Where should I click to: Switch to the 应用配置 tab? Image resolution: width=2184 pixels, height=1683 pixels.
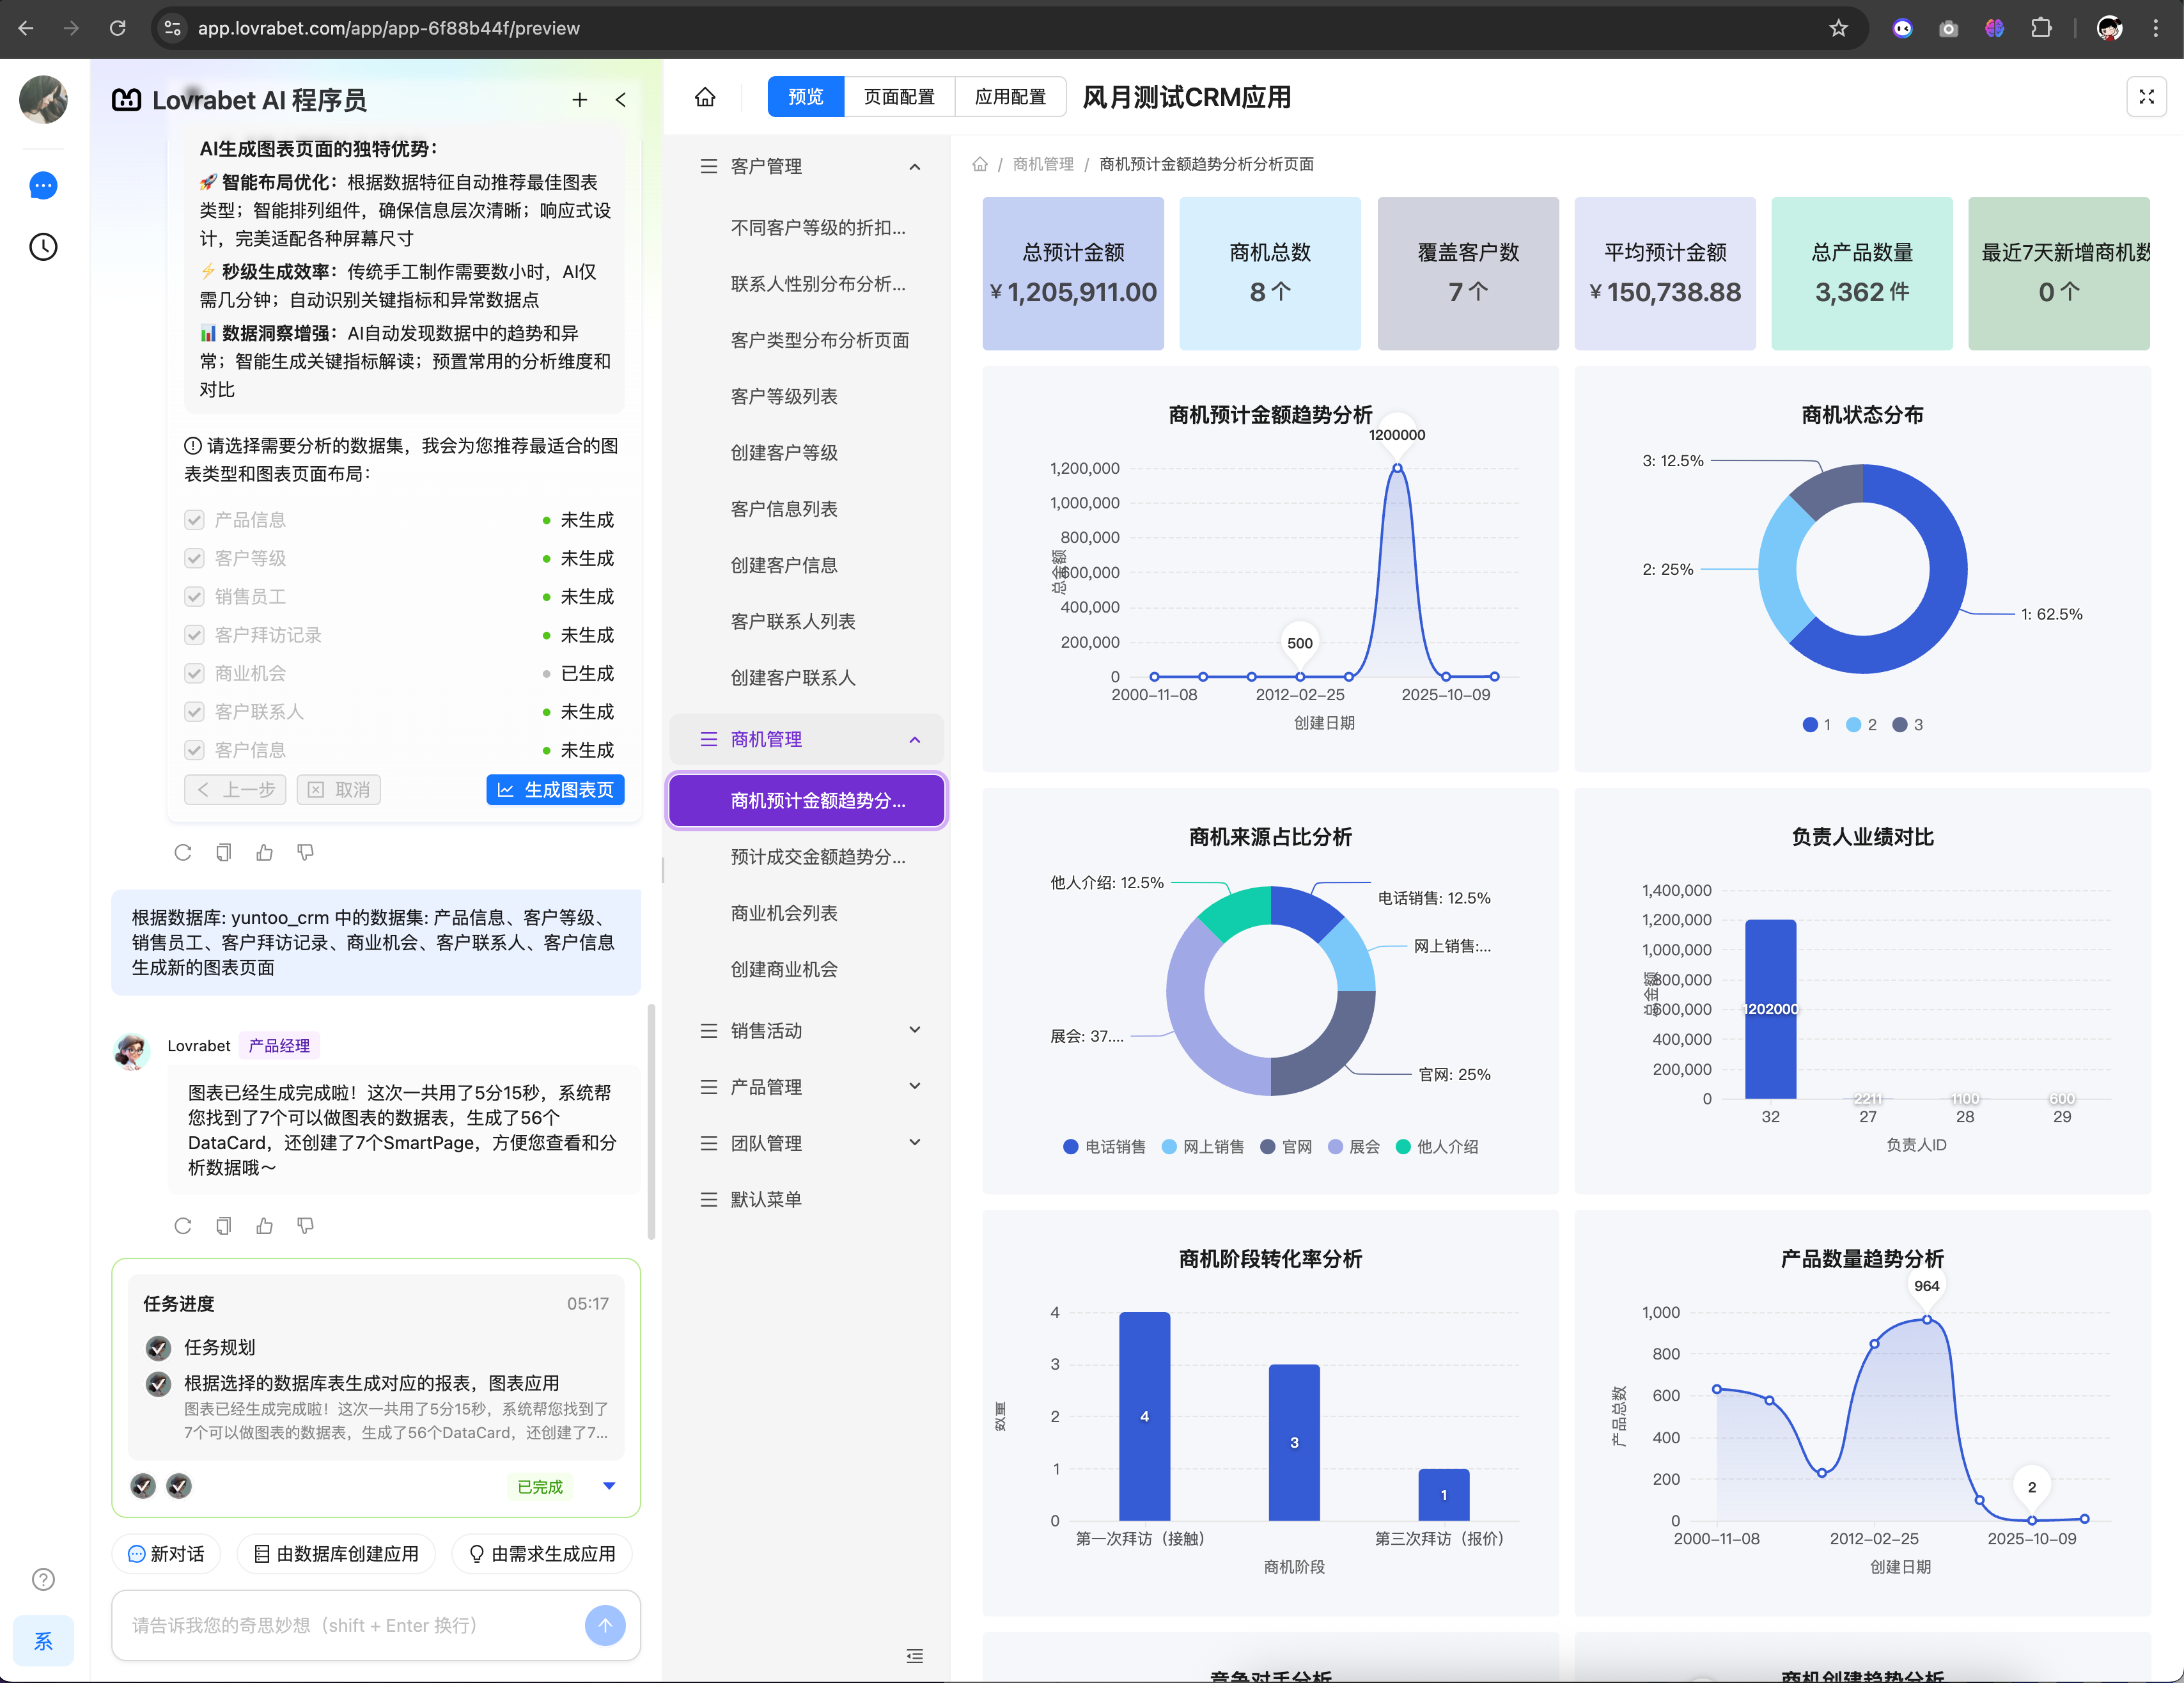[x=1010, y=97]
